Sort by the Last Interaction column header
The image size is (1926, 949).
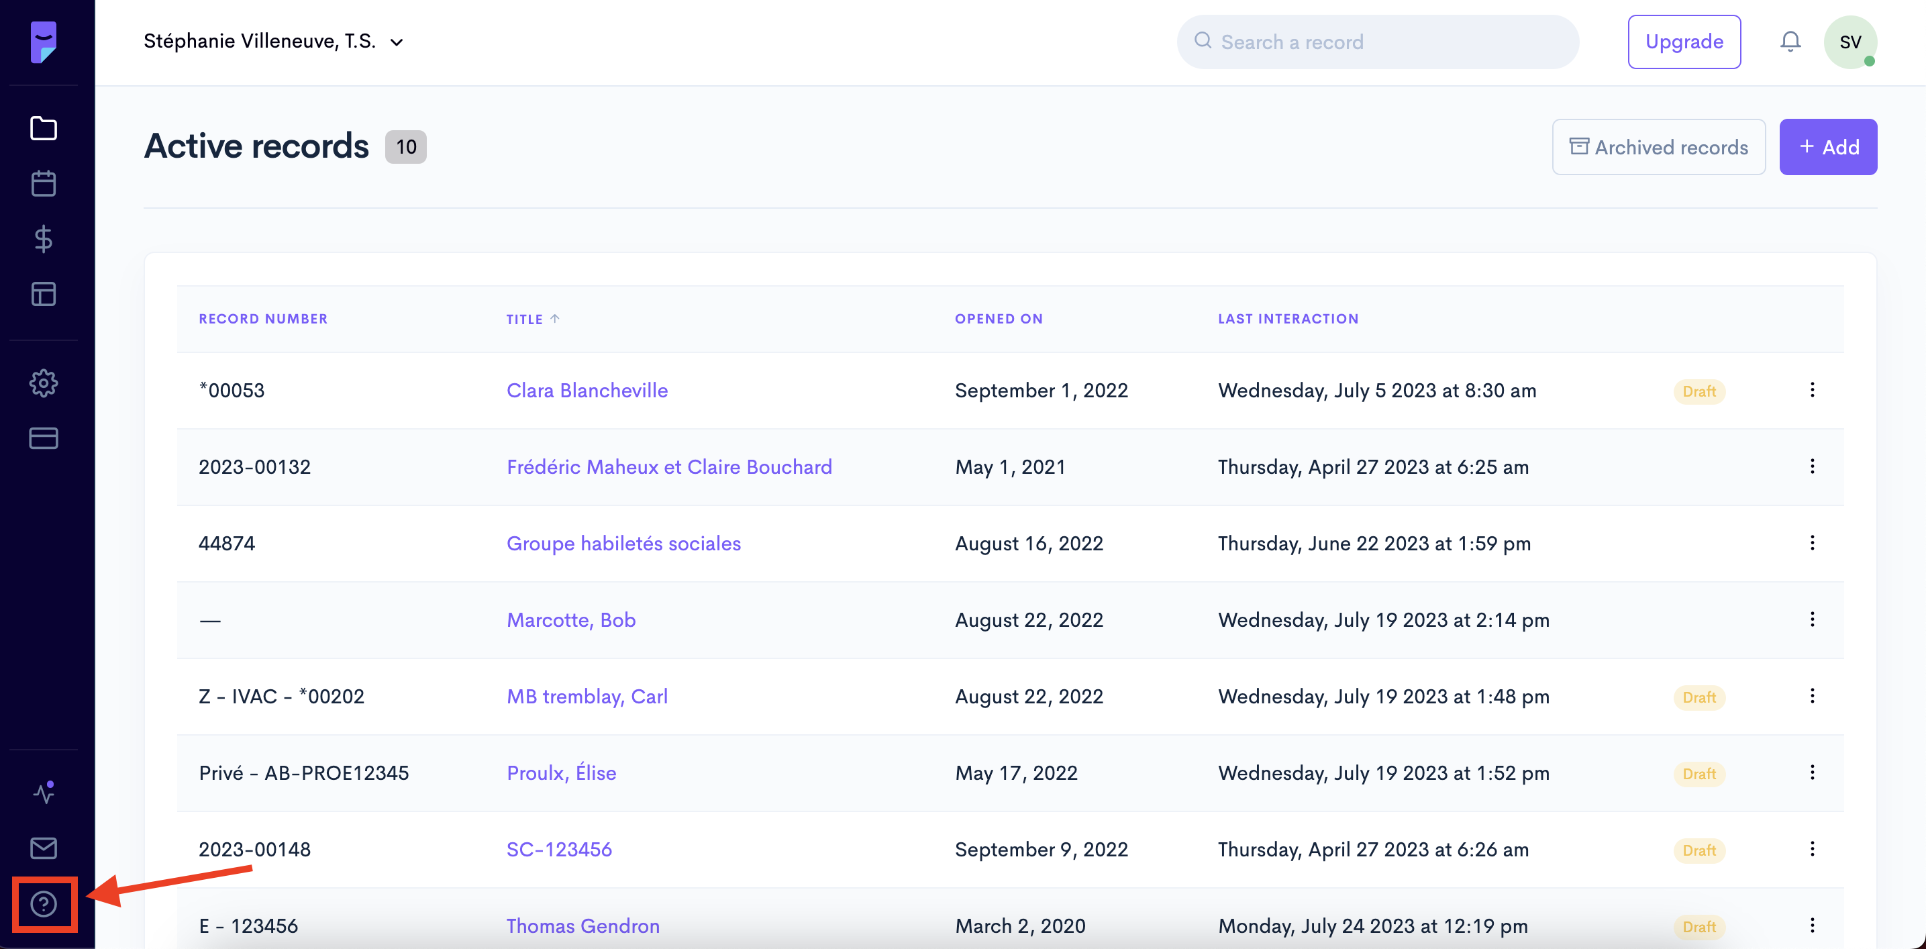1288,319
